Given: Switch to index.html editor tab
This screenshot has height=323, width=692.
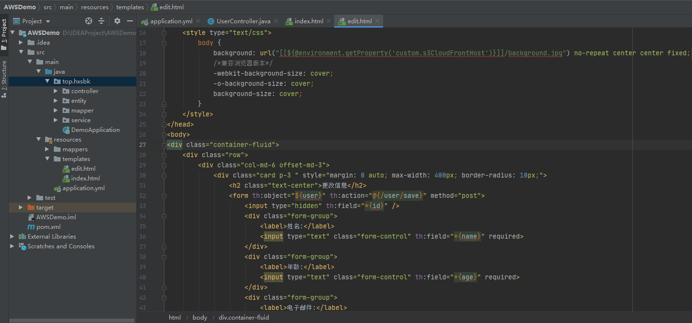Looking at the screenshot, I should (309, 21).
